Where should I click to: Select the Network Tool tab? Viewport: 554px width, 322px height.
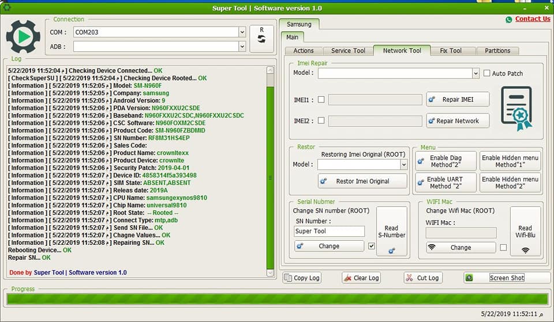pyautogui.click(x=402, y=51)
